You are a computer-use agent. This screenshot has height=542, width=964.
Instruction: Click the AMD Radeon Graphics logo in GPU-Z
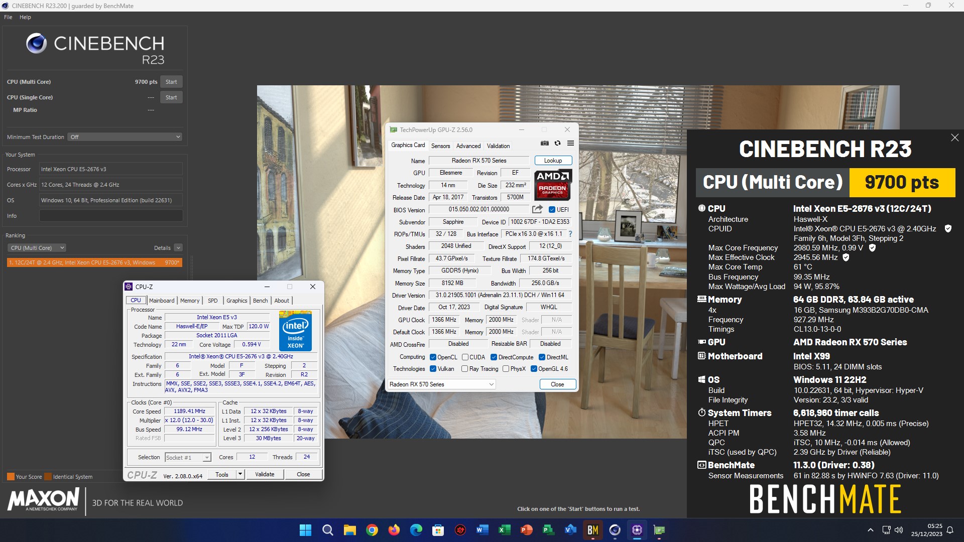(553, 185)
